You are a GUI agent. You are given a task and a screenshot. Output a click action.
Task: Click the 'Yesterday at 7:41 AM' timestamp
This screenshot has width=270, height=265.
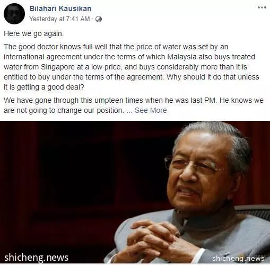pos(59,19)
